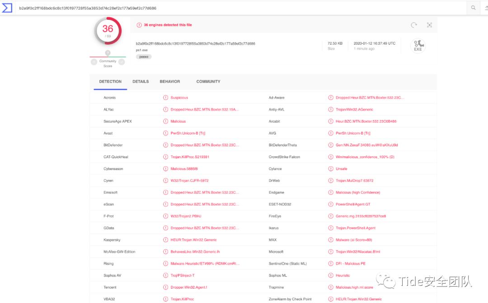Click alert icon for Microsoft detection
The width and height of the screenshot is (488, 303).
tap(331, 252)
